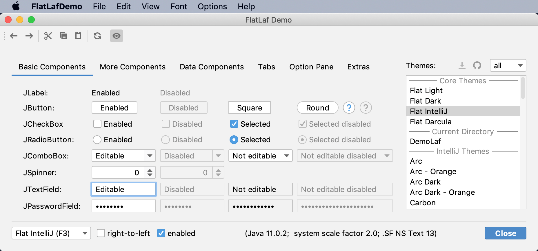Select the Carbon theme
The height and width of the screenshot is (251, 538).
(x=463, y=203)
